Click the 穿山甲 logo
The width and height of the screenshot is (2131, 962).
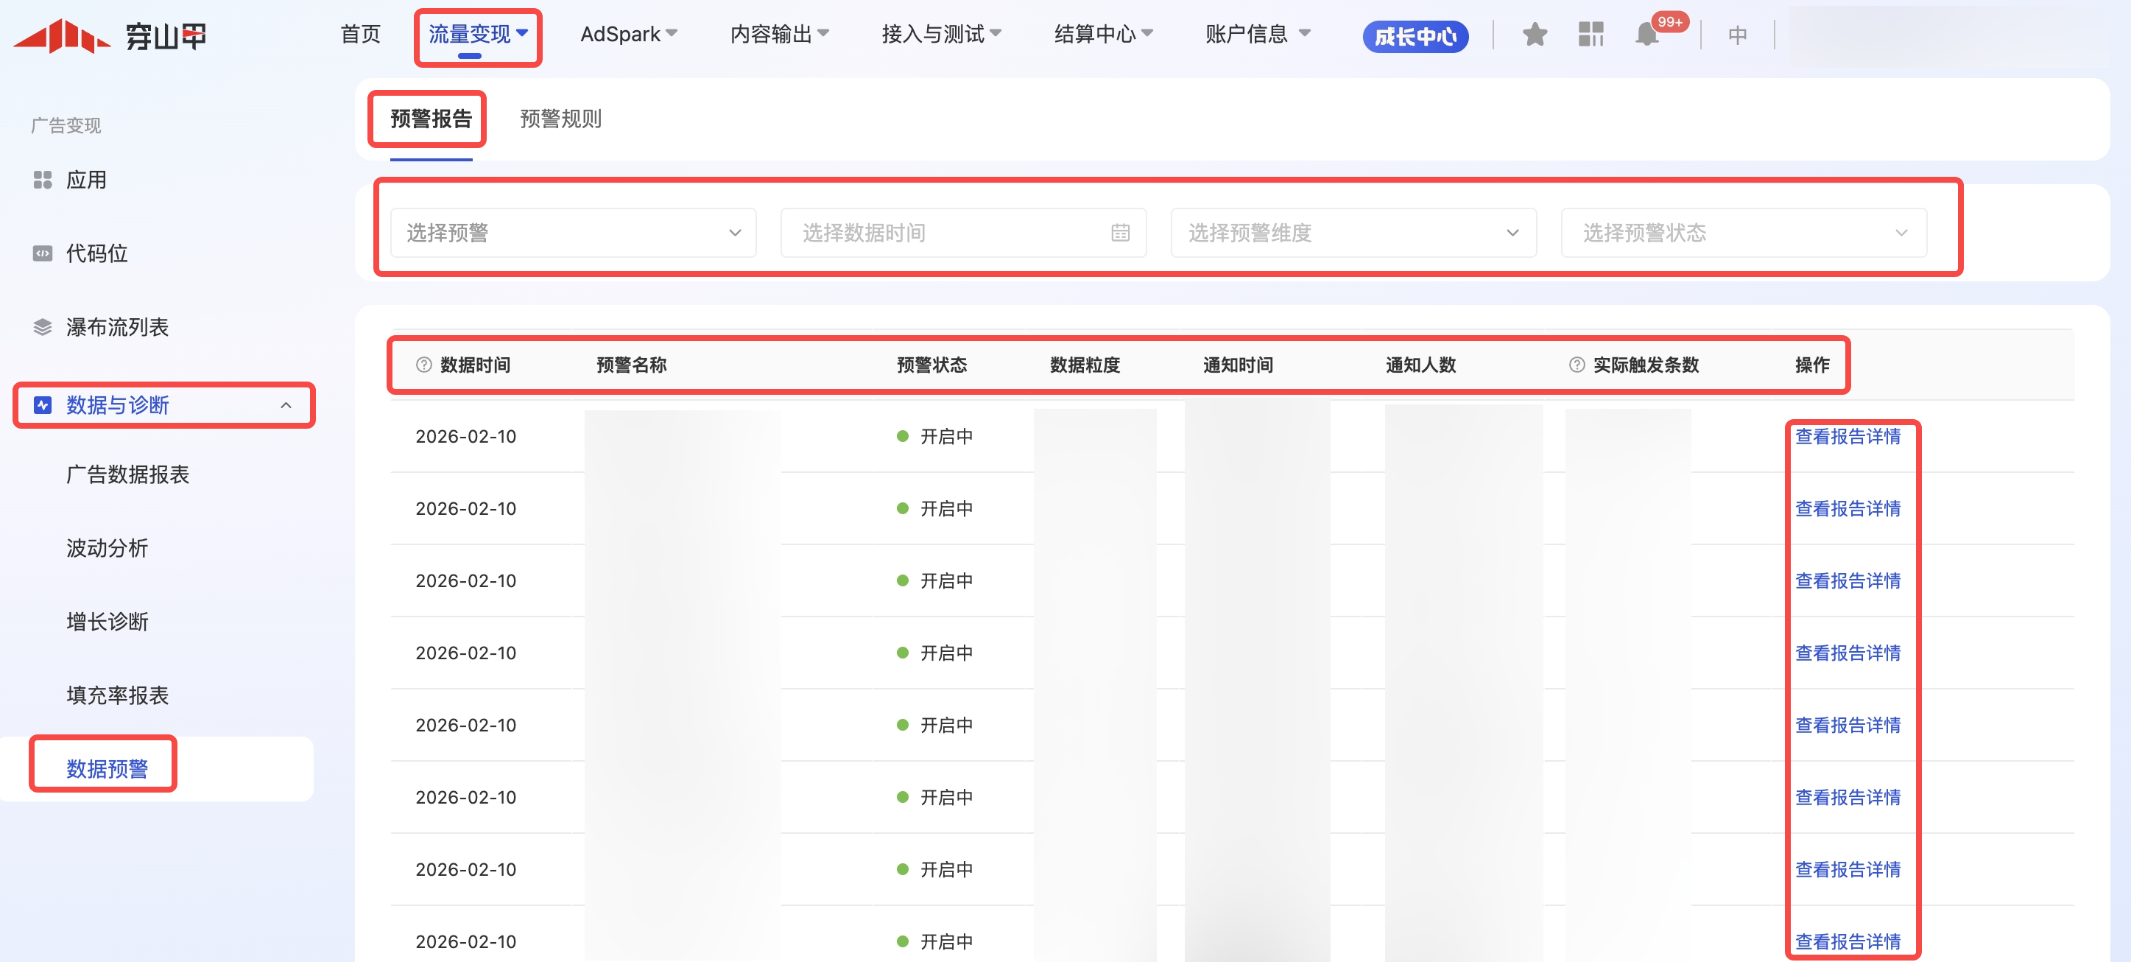coord(110,35)
